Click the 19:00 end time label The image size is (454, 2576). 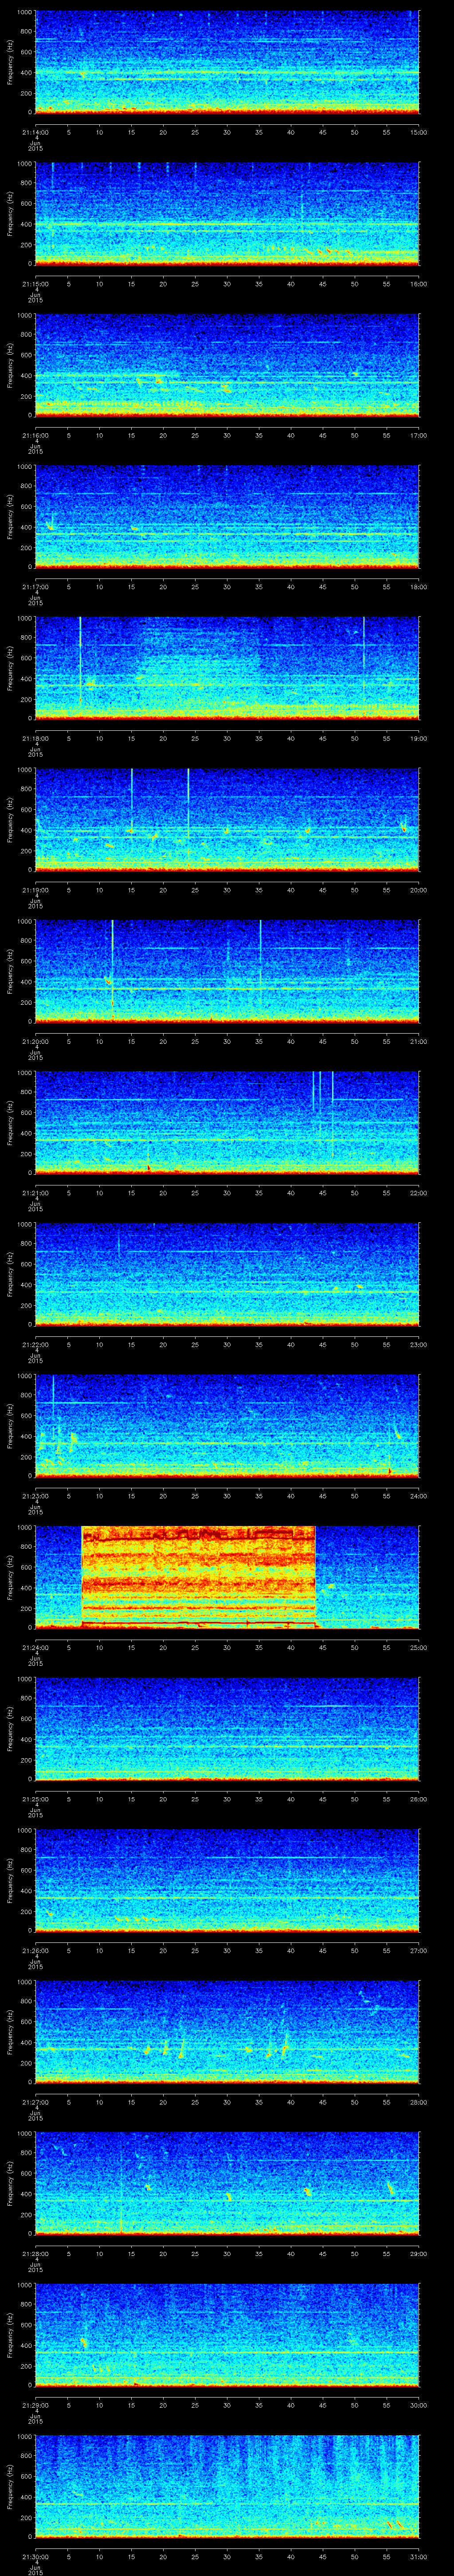(x=418, y=738)
